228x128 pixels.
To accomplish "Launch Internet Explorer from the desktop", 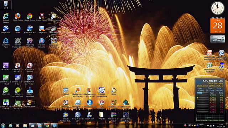I will point(6,18).
